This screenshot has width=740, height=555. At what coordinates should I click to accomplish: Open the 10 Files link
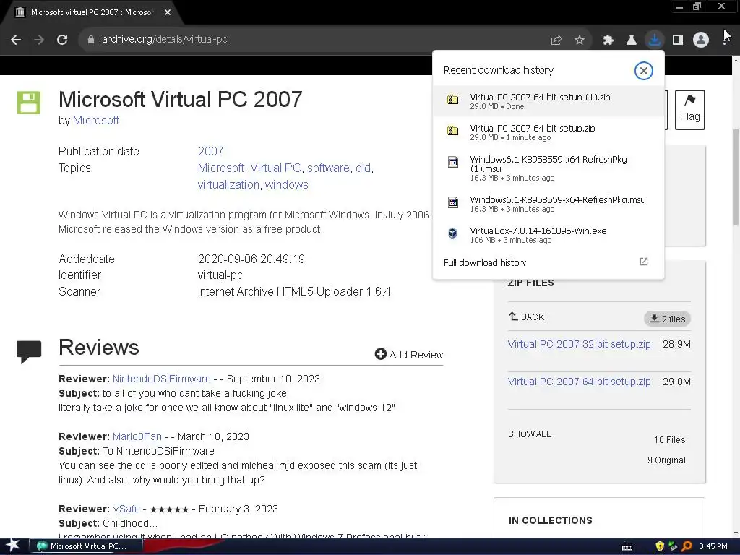pyautogui.click(x=669, y=440)
